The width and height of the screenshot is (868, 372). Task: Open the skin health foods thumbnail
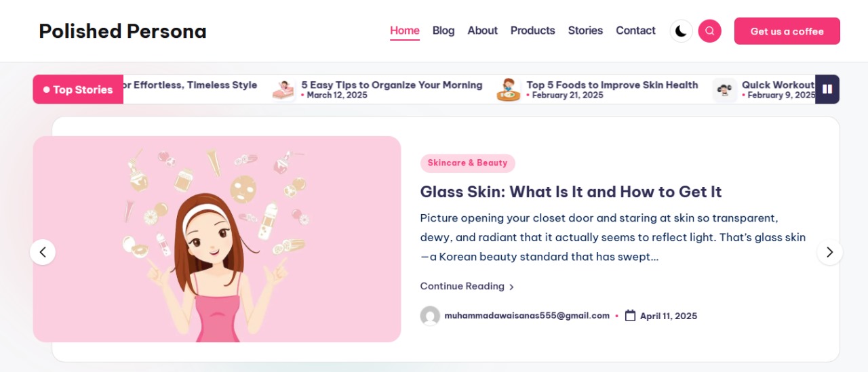508,89
